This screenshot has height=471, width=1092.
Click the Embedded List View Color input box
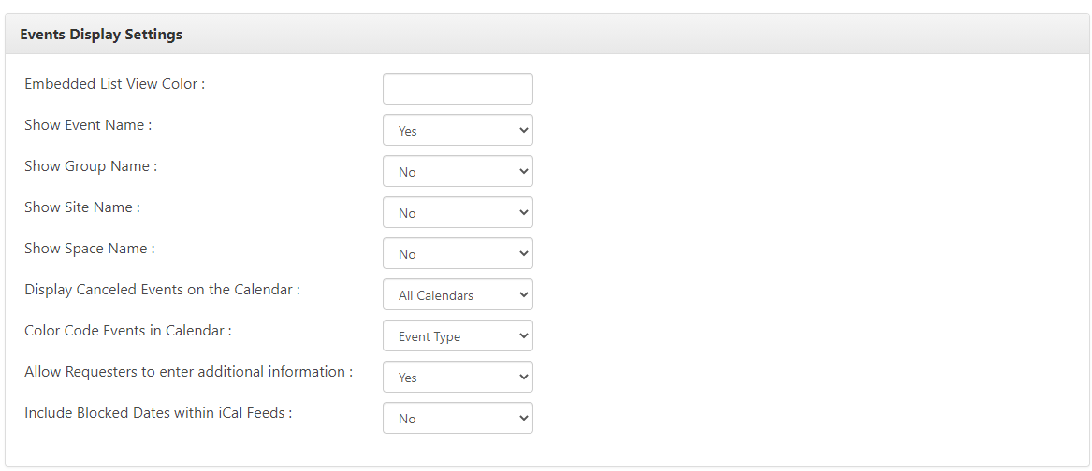(x=458, y=89)
